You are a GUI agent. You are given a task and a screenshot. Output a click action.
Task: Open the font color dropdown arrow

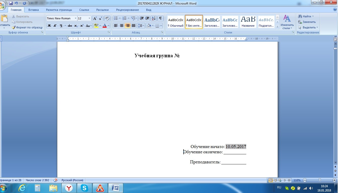coord(109,26)
